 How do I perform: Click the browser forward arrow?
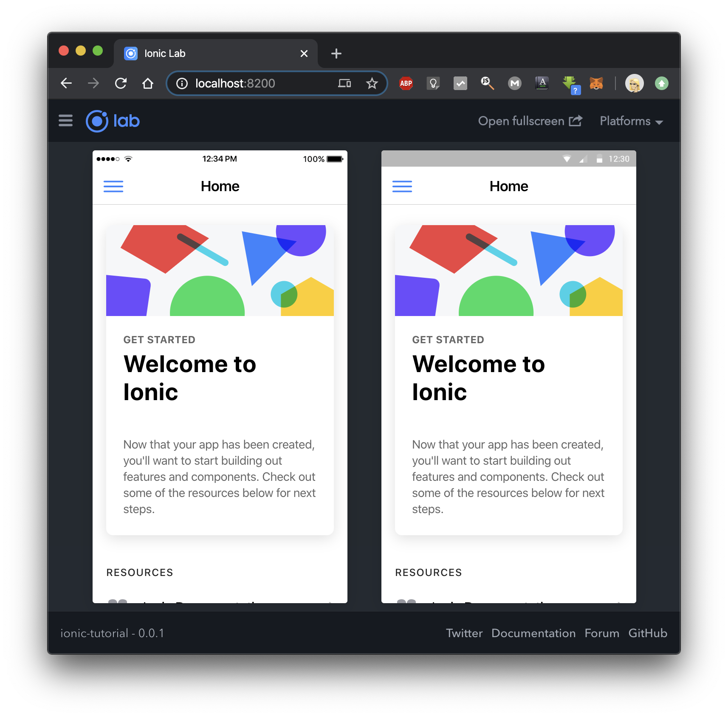click(x=93, y=83)
